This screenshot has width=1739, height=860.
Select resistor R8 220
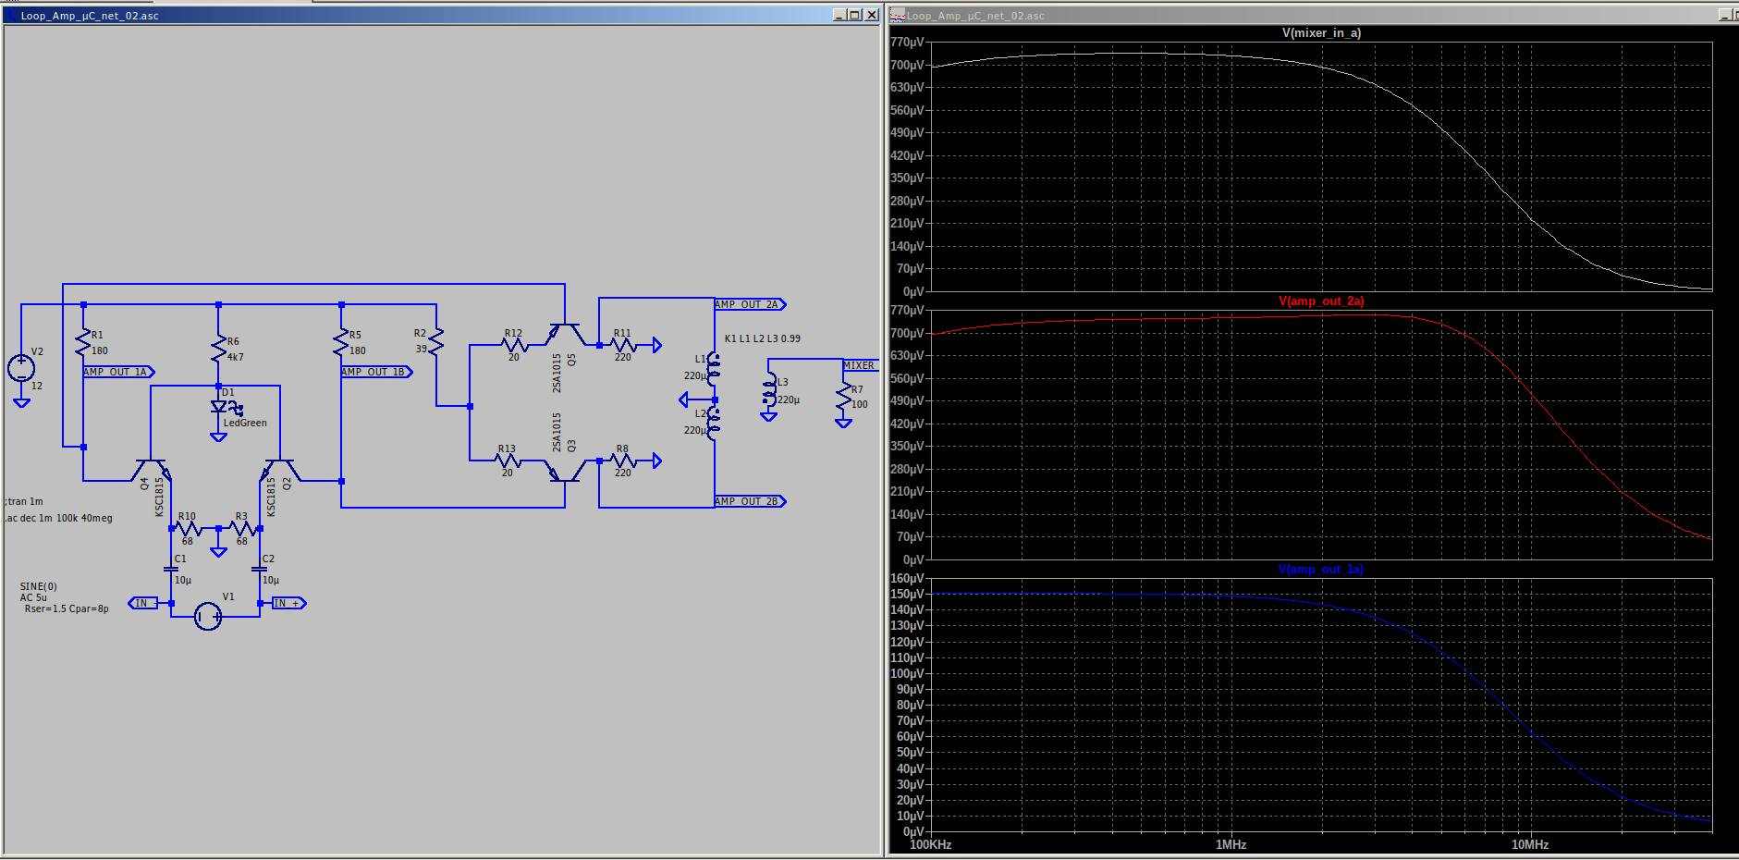623,461
